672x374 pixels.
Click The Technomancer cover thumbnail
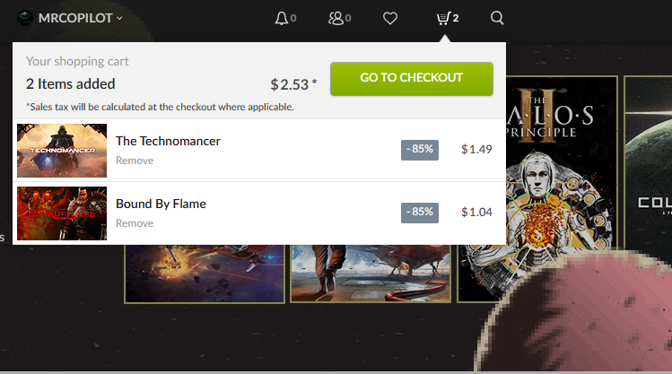point(62,151)
